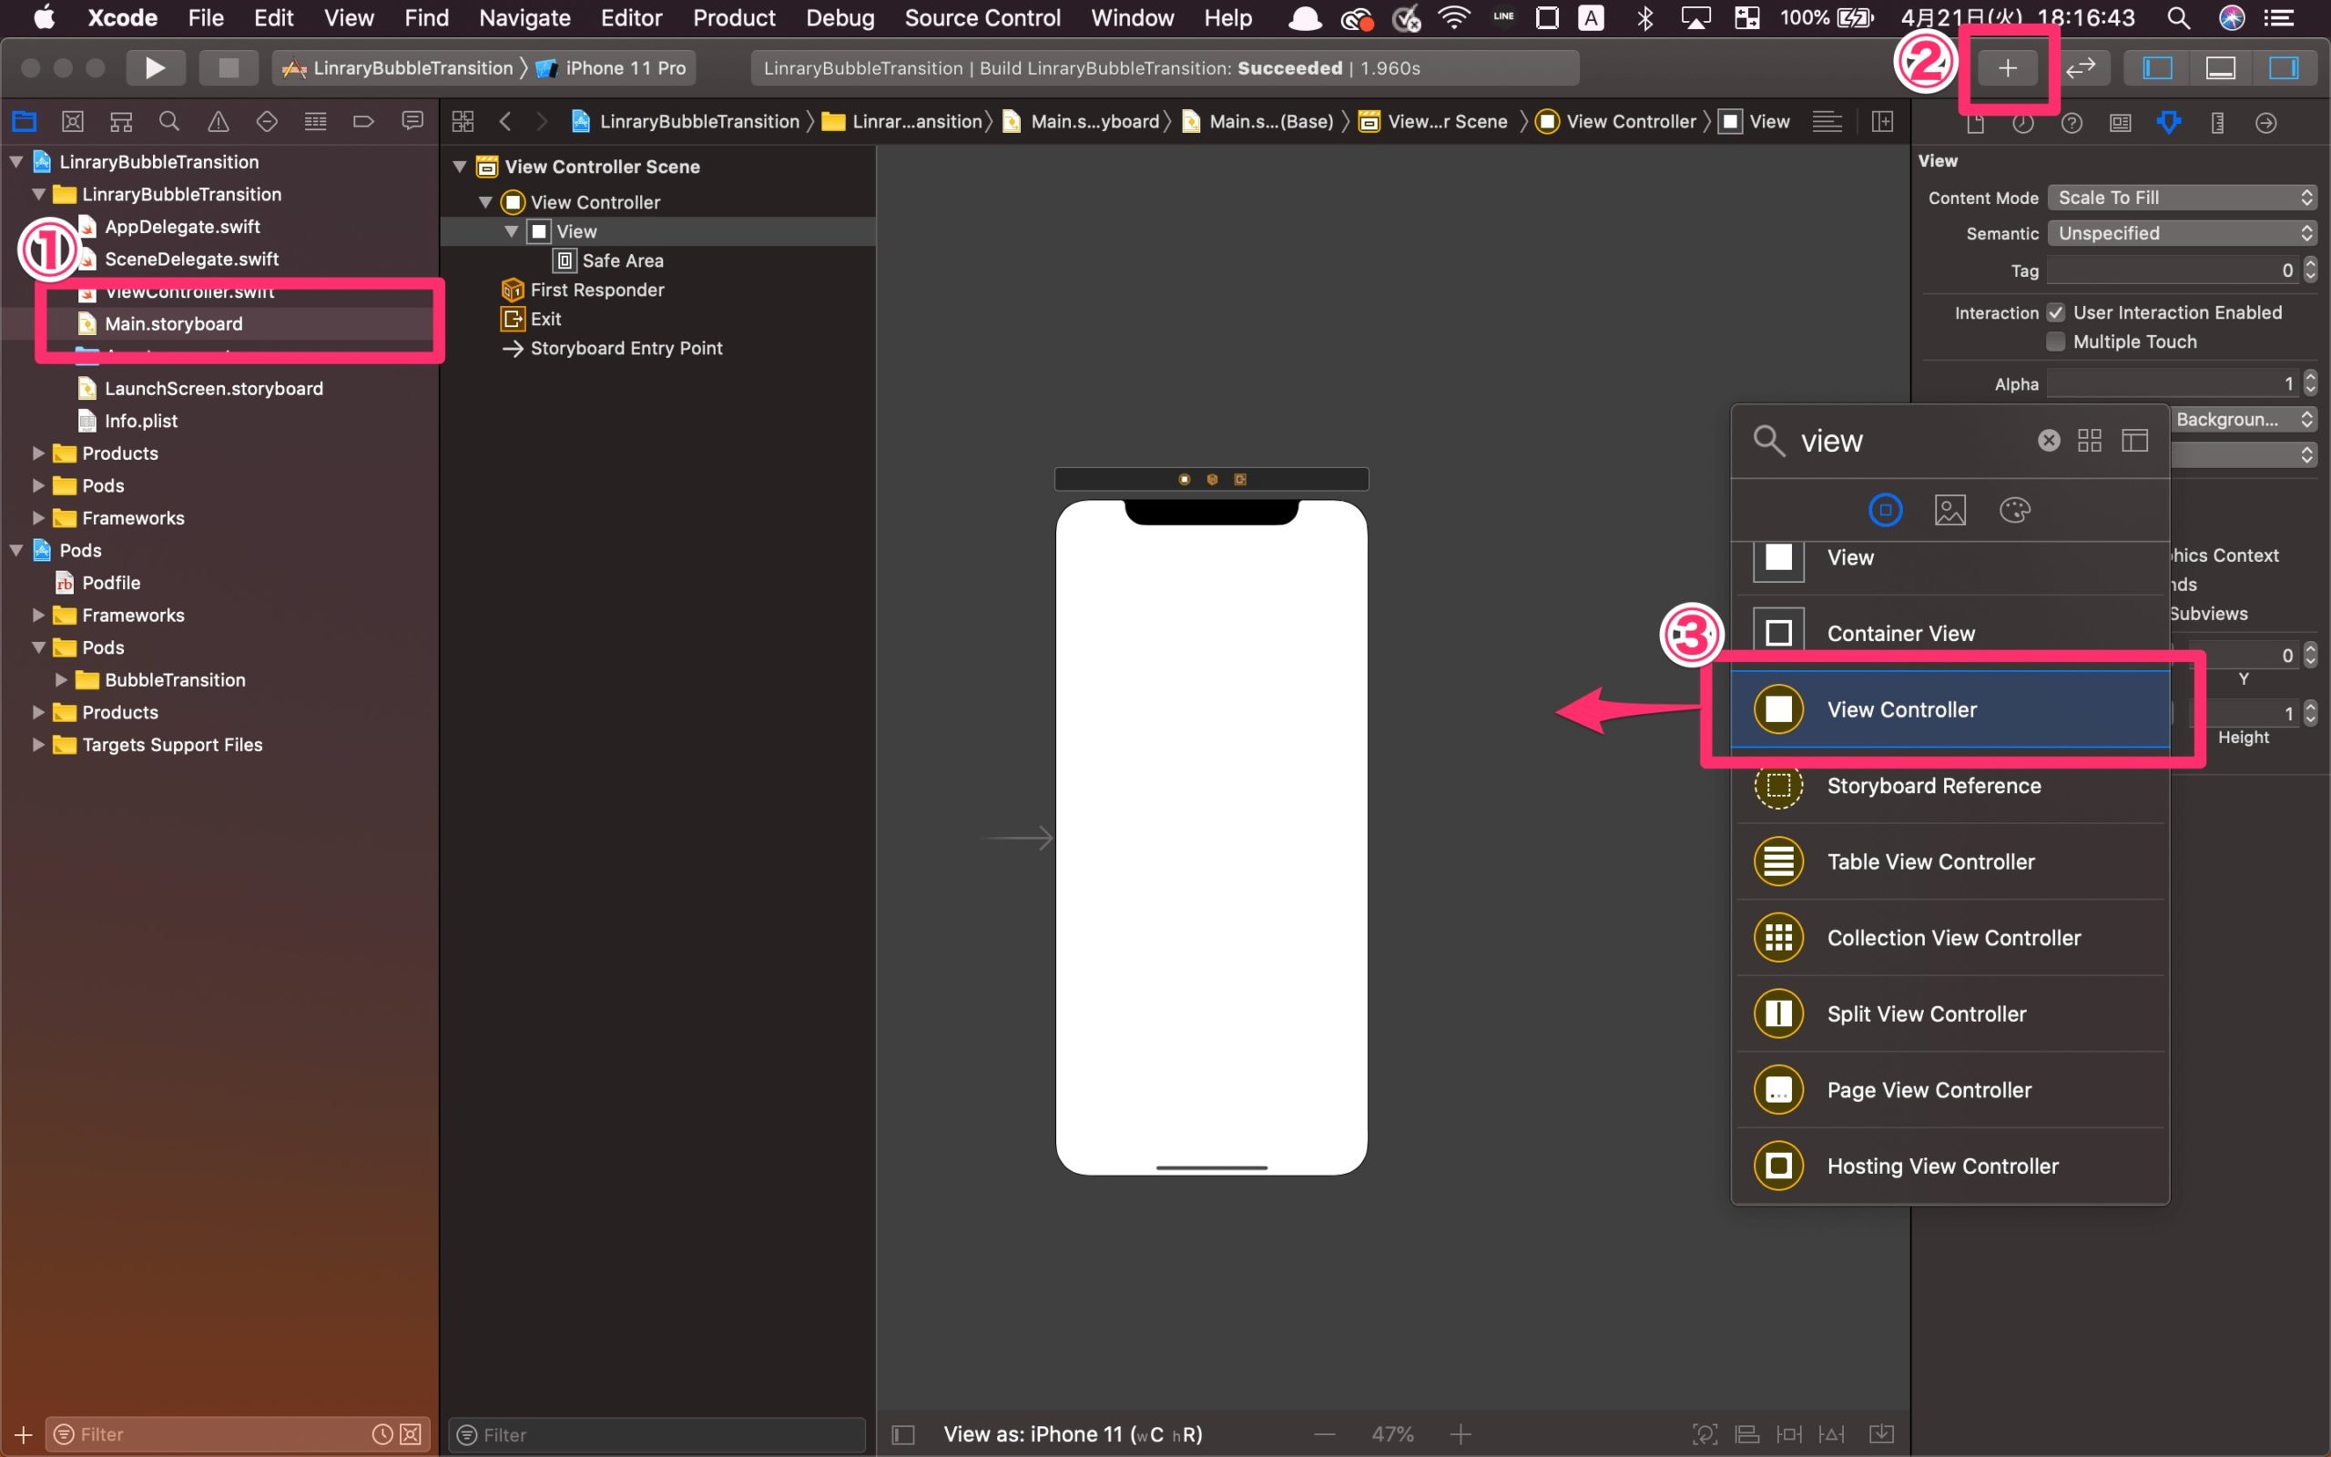Image resolution: width=2331 pixels, height=1457 pixels.
Task: Select View Controller in the Library list
Action: point(1949,710)
